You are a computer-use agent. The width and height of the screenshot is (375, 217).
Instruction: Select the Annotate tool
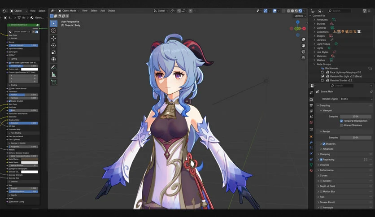(x=53, y=67)
